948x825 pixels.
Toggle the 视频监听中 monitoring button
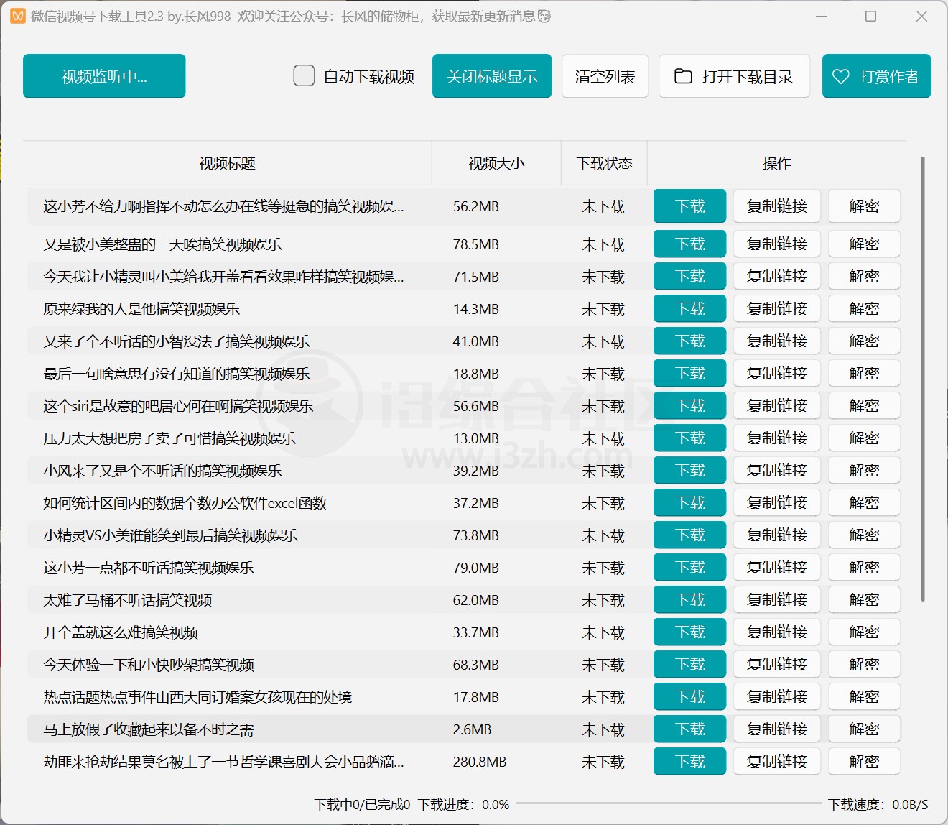point(104,76)
